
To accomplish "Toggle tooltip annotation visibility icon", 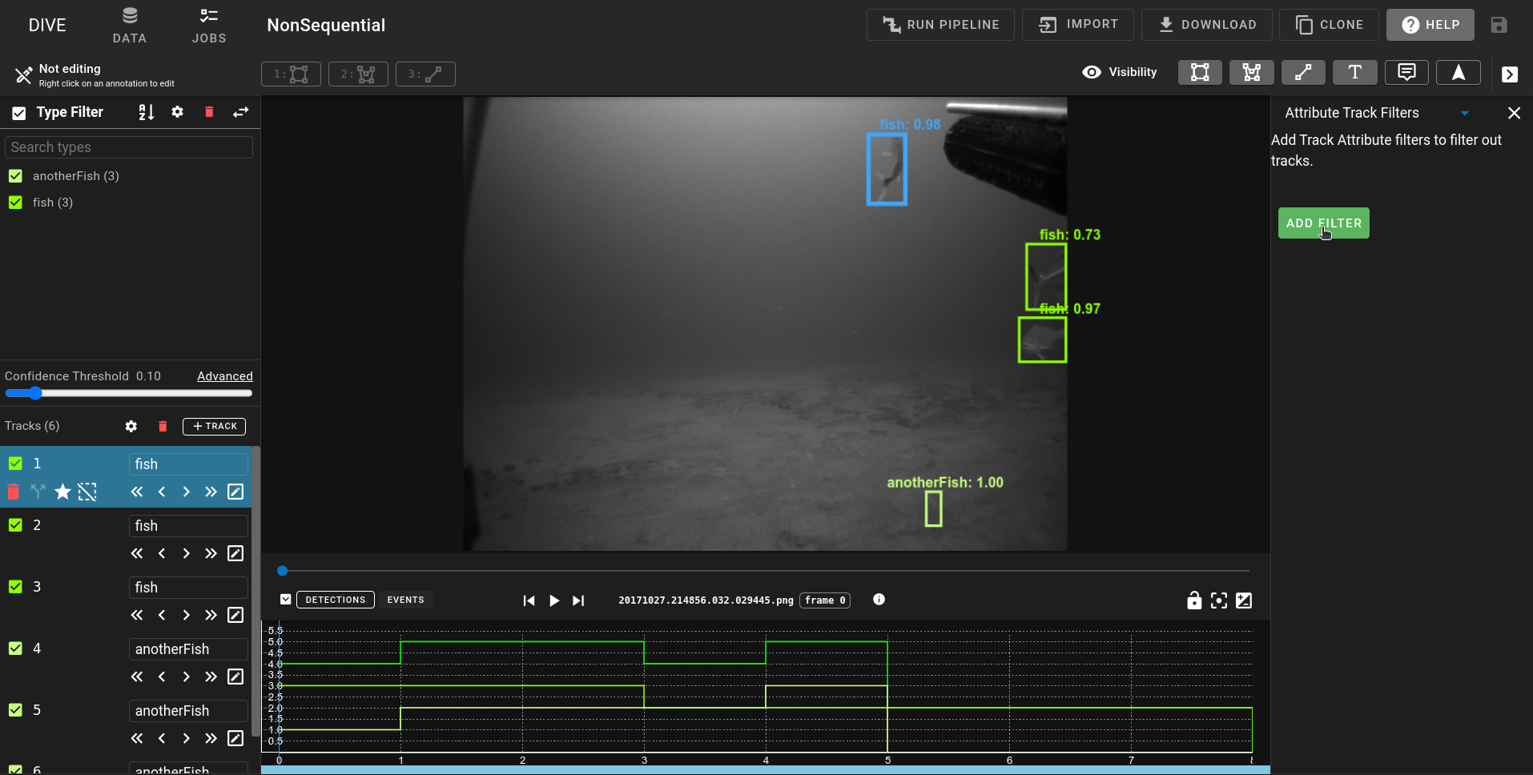I will click(1406, 72).
